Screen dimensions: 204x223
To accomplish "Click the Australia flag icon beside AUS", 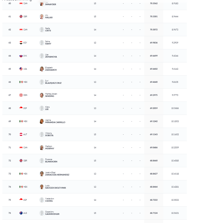I will point(21,213).
